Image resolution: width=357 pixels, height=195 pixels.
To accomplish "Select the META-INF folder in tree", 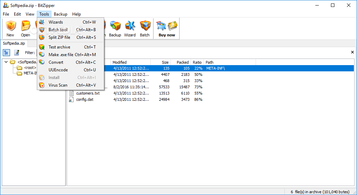I will (x=30, y=73).
